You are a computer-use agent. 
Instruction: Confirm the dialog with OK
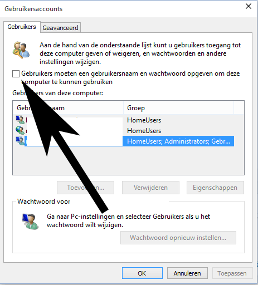[x=142, y=273]
